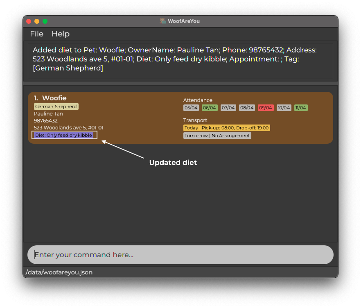Viewport: 361px width, 308px height.
Task: Click the woofareyou.json path in the status bar
Action: pos(59,272)
